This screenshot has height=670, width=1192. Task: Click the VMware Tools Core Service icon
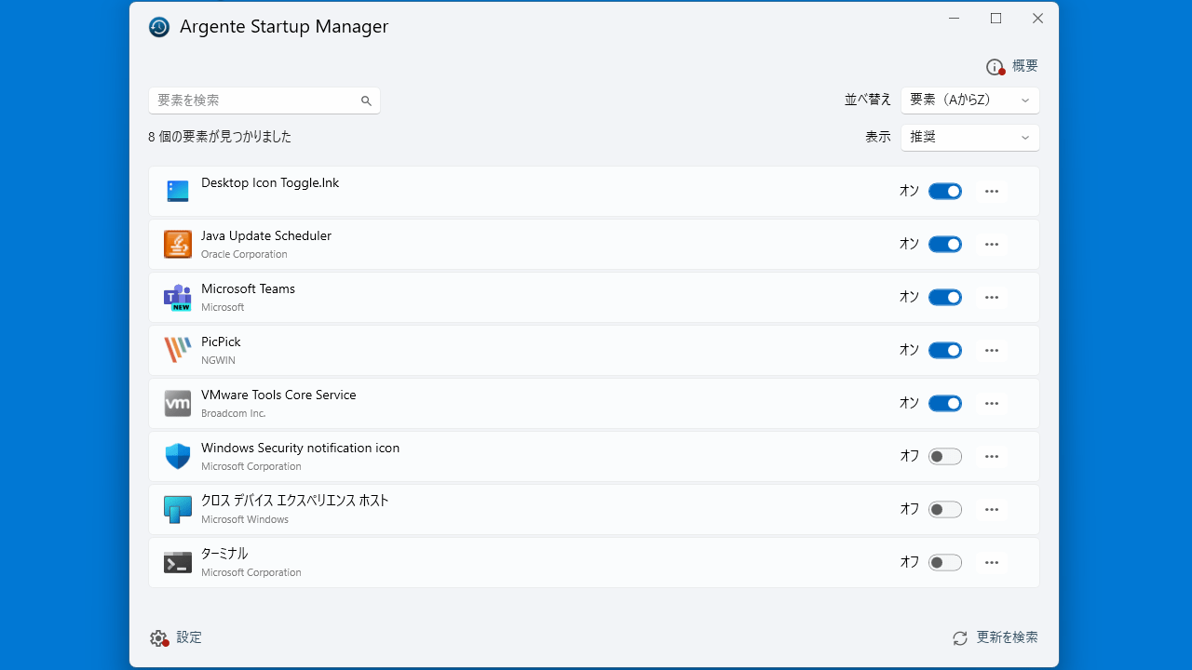[178, 403]
